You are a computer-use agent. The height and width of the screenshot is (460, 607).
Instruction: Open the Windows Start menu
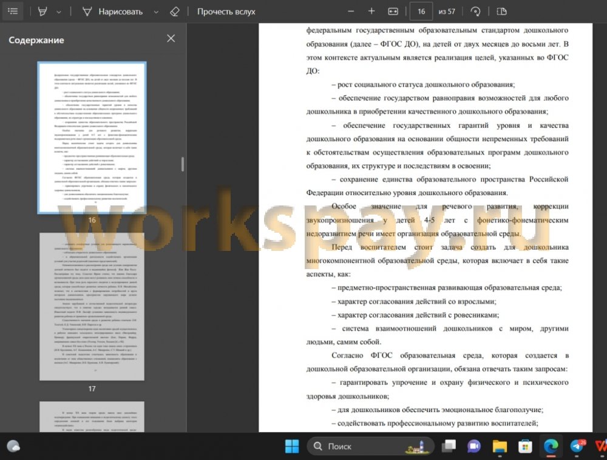(x=292, y=446)
